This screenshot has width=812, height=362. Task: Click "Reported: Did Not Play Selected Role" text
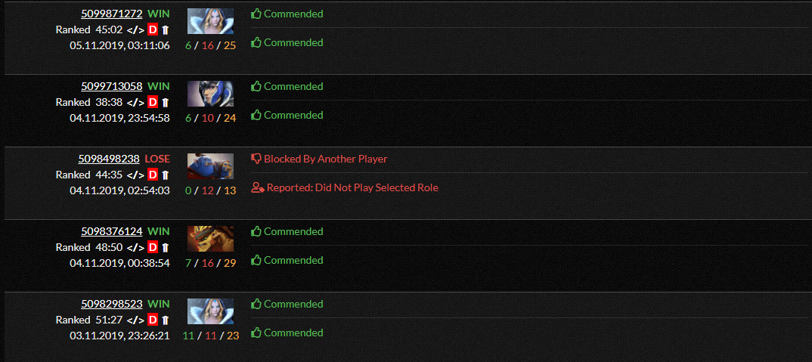tap(352, 188)
